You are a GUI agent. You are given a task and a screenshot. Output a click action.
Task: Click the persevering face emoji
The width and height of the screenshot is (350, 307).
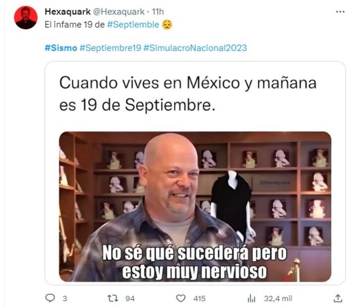167,25
